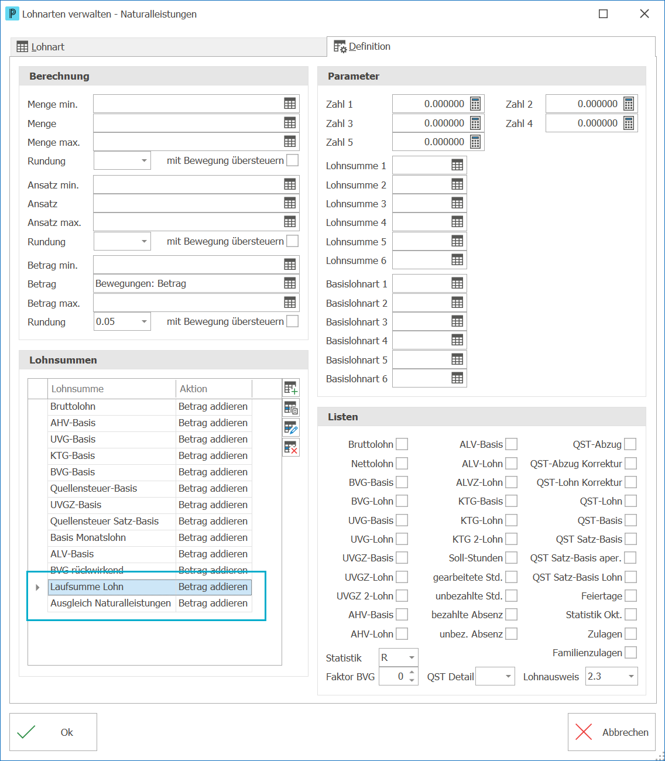
Task: Toggle mit Bewegung übersteuern in Betrag section
Action: [x=293, y=321]
